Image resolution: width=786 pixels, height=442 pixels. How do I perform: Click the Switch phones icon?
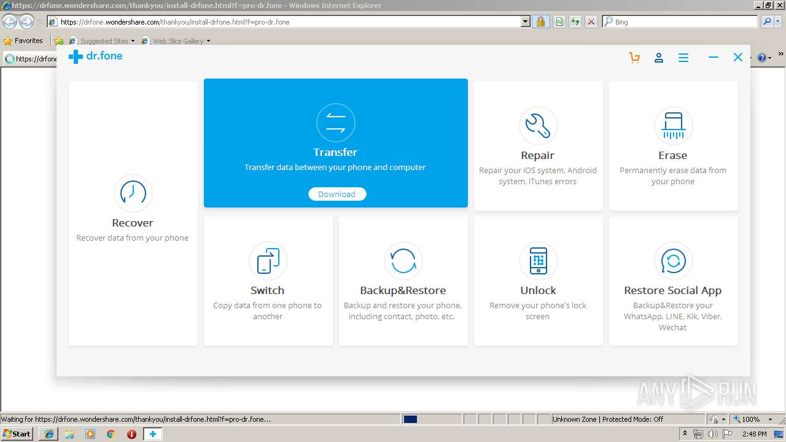tap(268, 261)
